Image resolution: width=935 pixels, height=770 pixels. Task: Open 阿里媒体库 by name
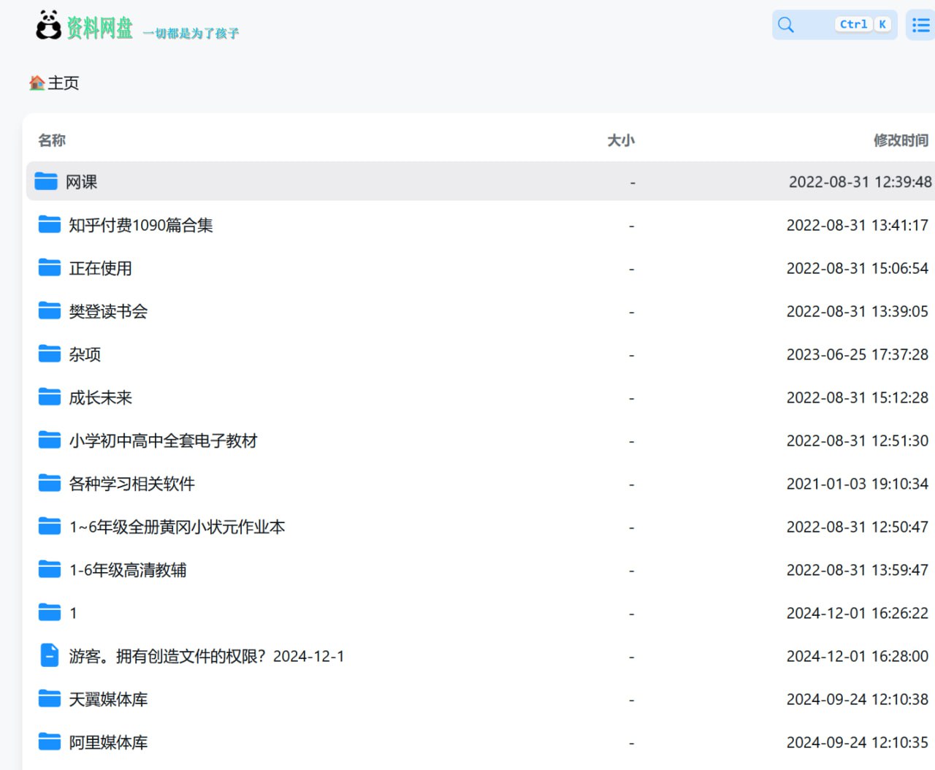[x=108, y=742]
